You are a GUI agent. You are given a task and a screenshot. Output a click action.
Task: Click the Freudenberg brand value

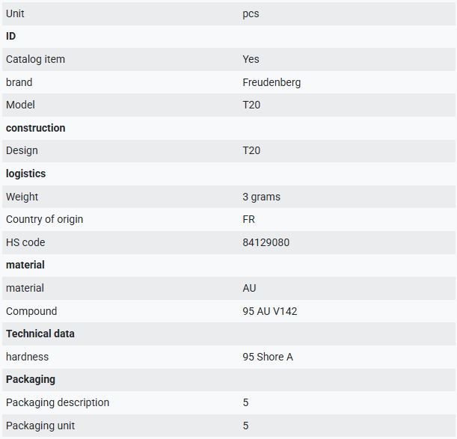272,82
